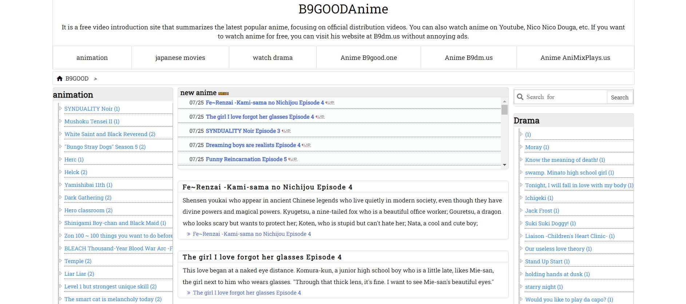The image size is (686, 304).
Task: Open Zon 100 things you want to do category
Action: pyautogui.click(x=118, y=235)
